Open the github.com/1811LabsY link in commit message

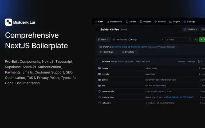click(180, 97)
